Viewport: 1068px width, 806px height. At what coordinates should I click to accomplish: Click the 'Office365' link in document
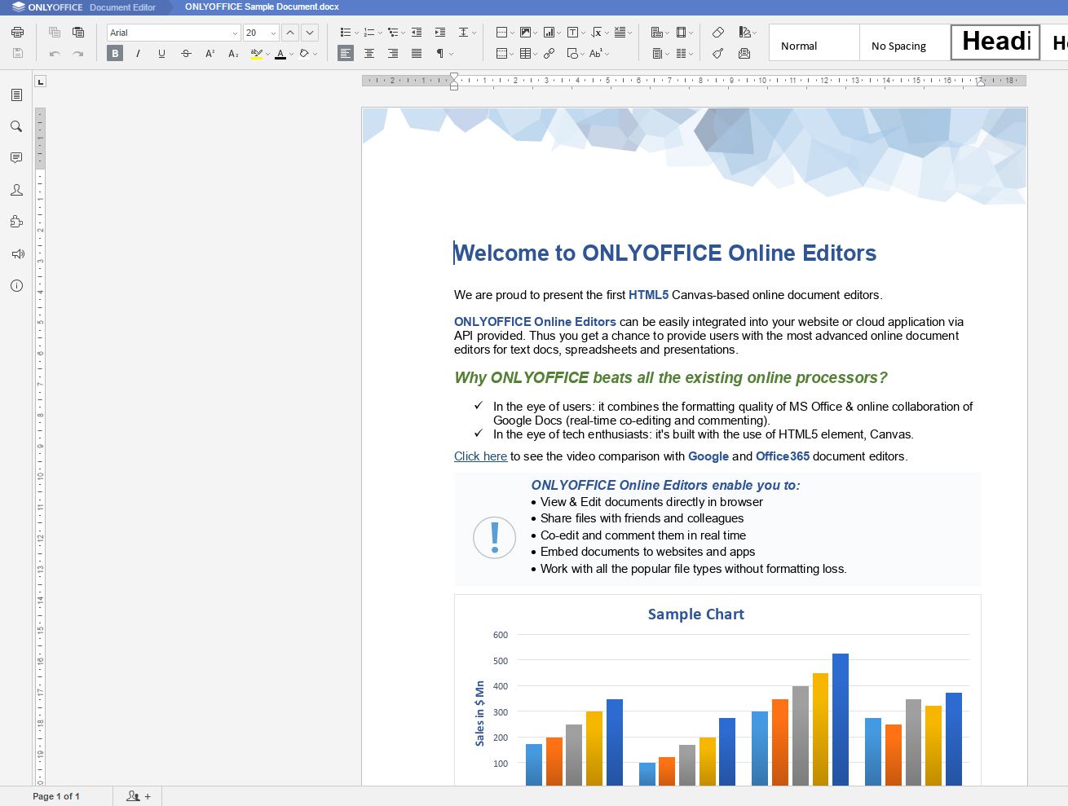click(783, 456)
